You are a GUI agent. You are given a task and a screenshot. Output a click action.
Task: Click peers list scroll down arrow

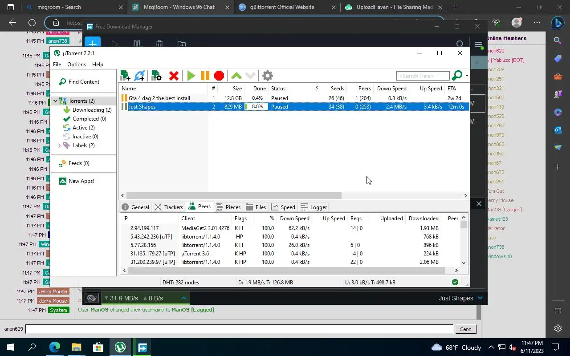pos(464,263)
